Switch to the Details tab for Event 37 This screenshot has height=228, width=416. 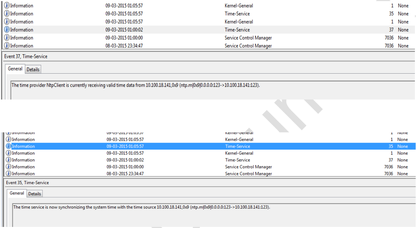(x=34, y=69)
